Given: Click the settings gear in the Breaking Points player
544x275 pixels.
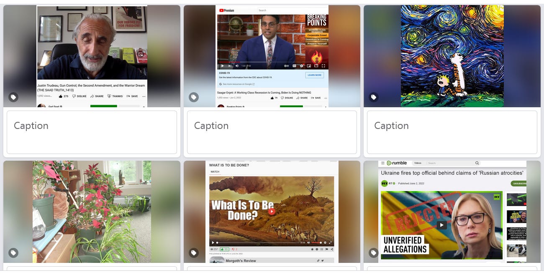Looking at the screenshot, I should coord(302,66).
